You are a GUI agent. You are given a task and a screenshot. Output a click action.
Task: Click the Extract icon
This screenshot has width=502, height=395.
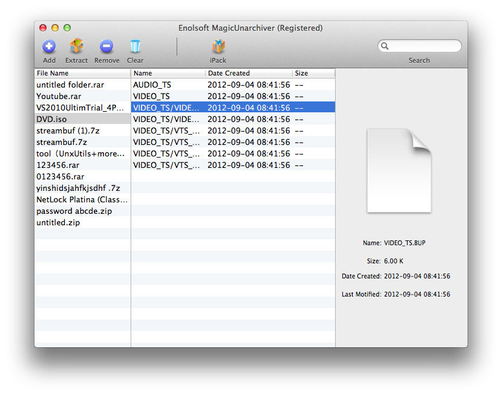click(x=76, y=46)
